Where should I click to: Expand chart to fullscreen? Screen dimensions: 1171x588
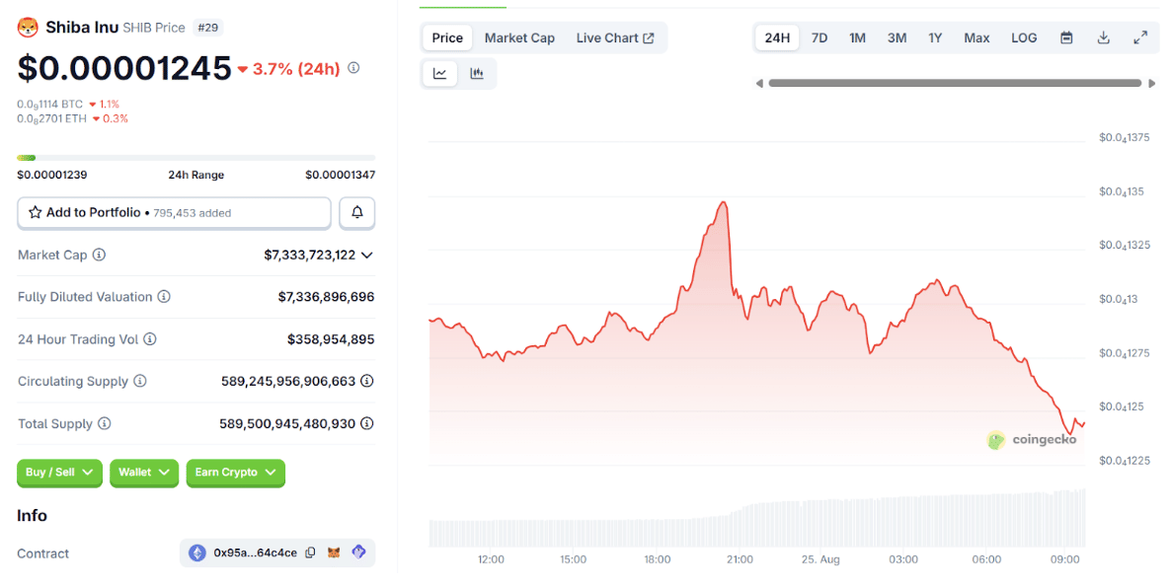(x=1140, y=38)
